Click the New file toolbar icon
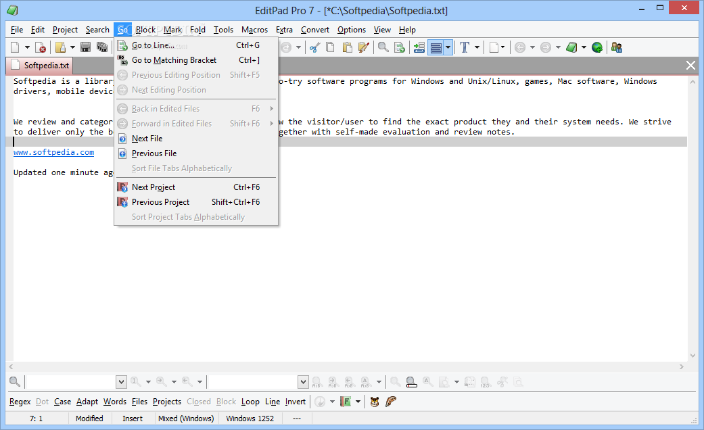The image size is (704, 430). [15, 47]
